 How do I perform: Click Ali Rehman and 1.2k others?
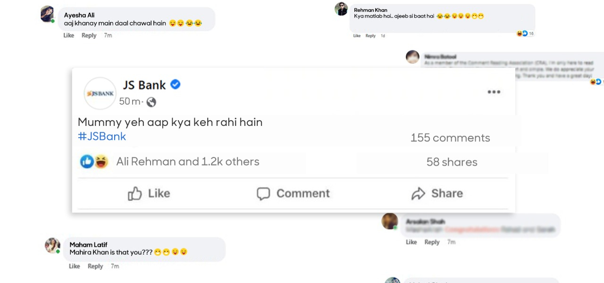(187, 161)
